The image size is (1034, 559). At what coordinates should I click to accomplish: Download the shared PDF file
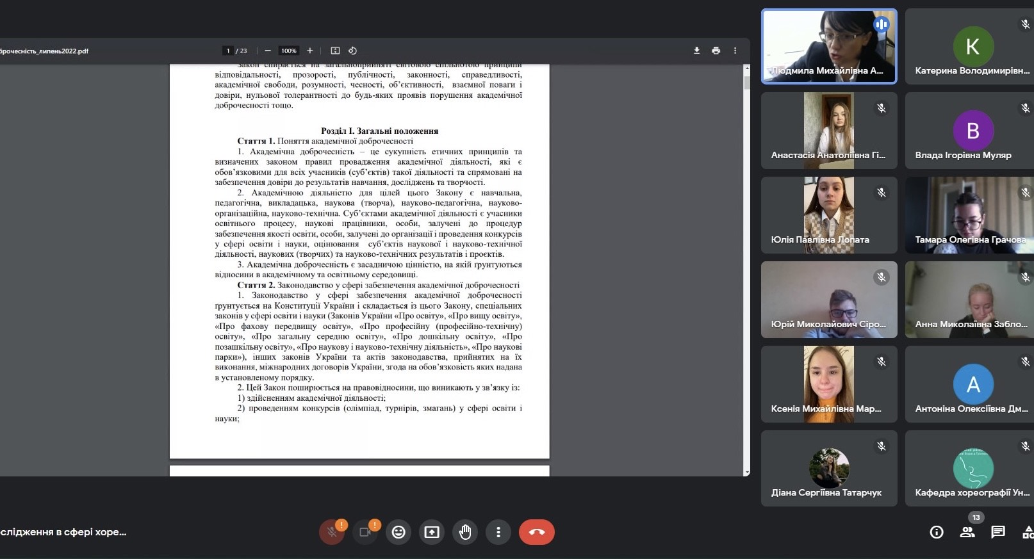tap(696, 51)
